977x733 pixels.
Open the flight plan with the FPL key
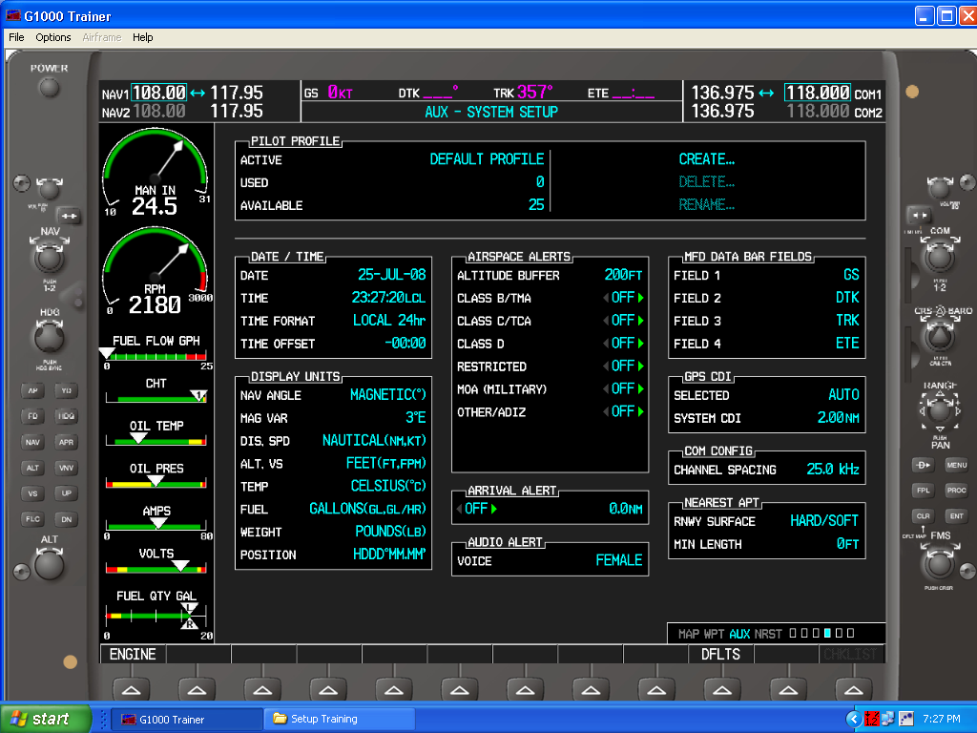pos(922,490)
